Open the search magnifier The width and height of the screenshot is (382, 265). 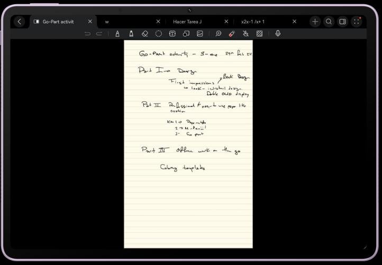tap(329, 22)
